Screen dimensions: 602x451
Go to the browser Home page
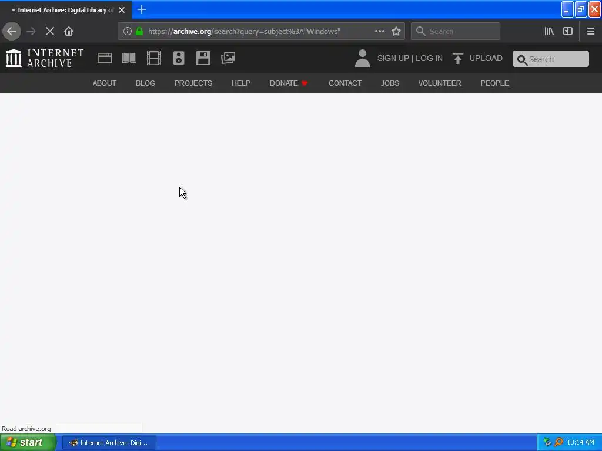(69, 32)
